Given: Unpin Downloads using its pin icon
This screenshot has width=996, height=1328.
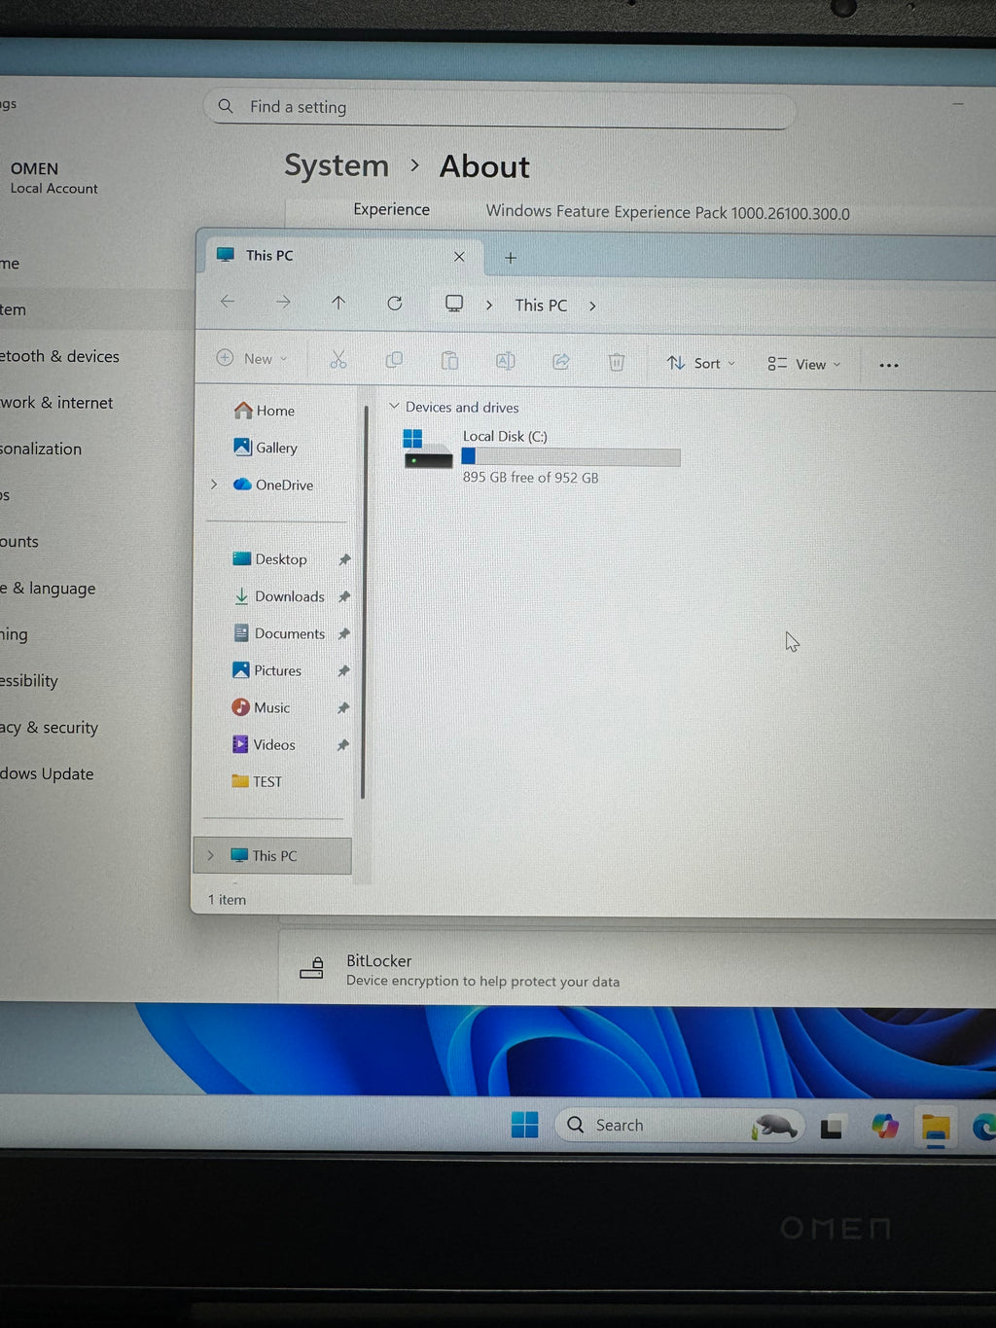Looking at the screenshot, I should click(x=344, y=597).
